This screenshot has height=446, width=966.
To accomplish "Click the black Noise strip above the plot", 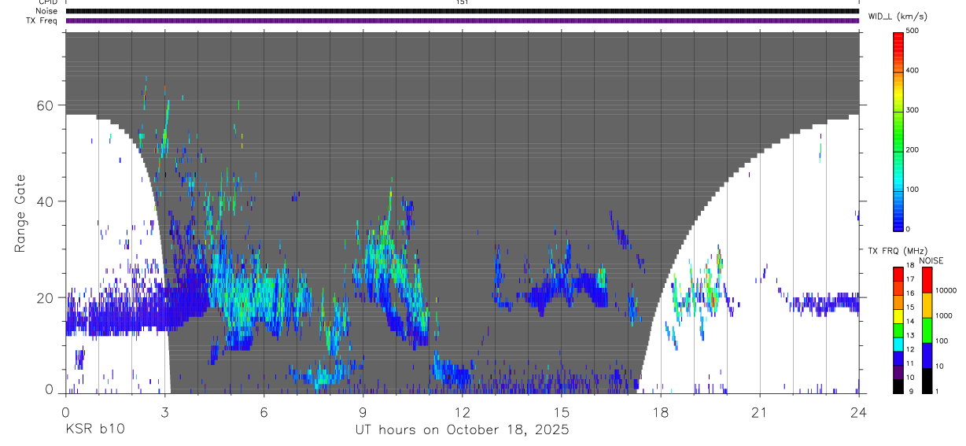I will click(462, 11).
